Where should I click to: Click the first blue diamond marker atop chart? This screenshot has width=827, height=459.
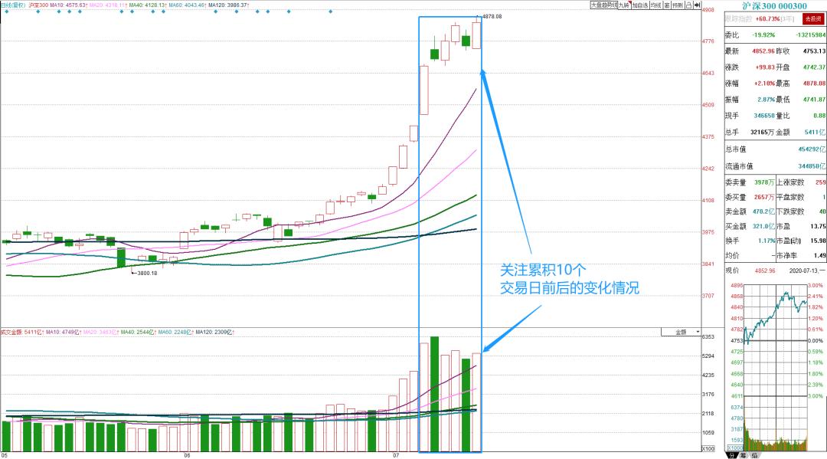click(x=7, y=11)
